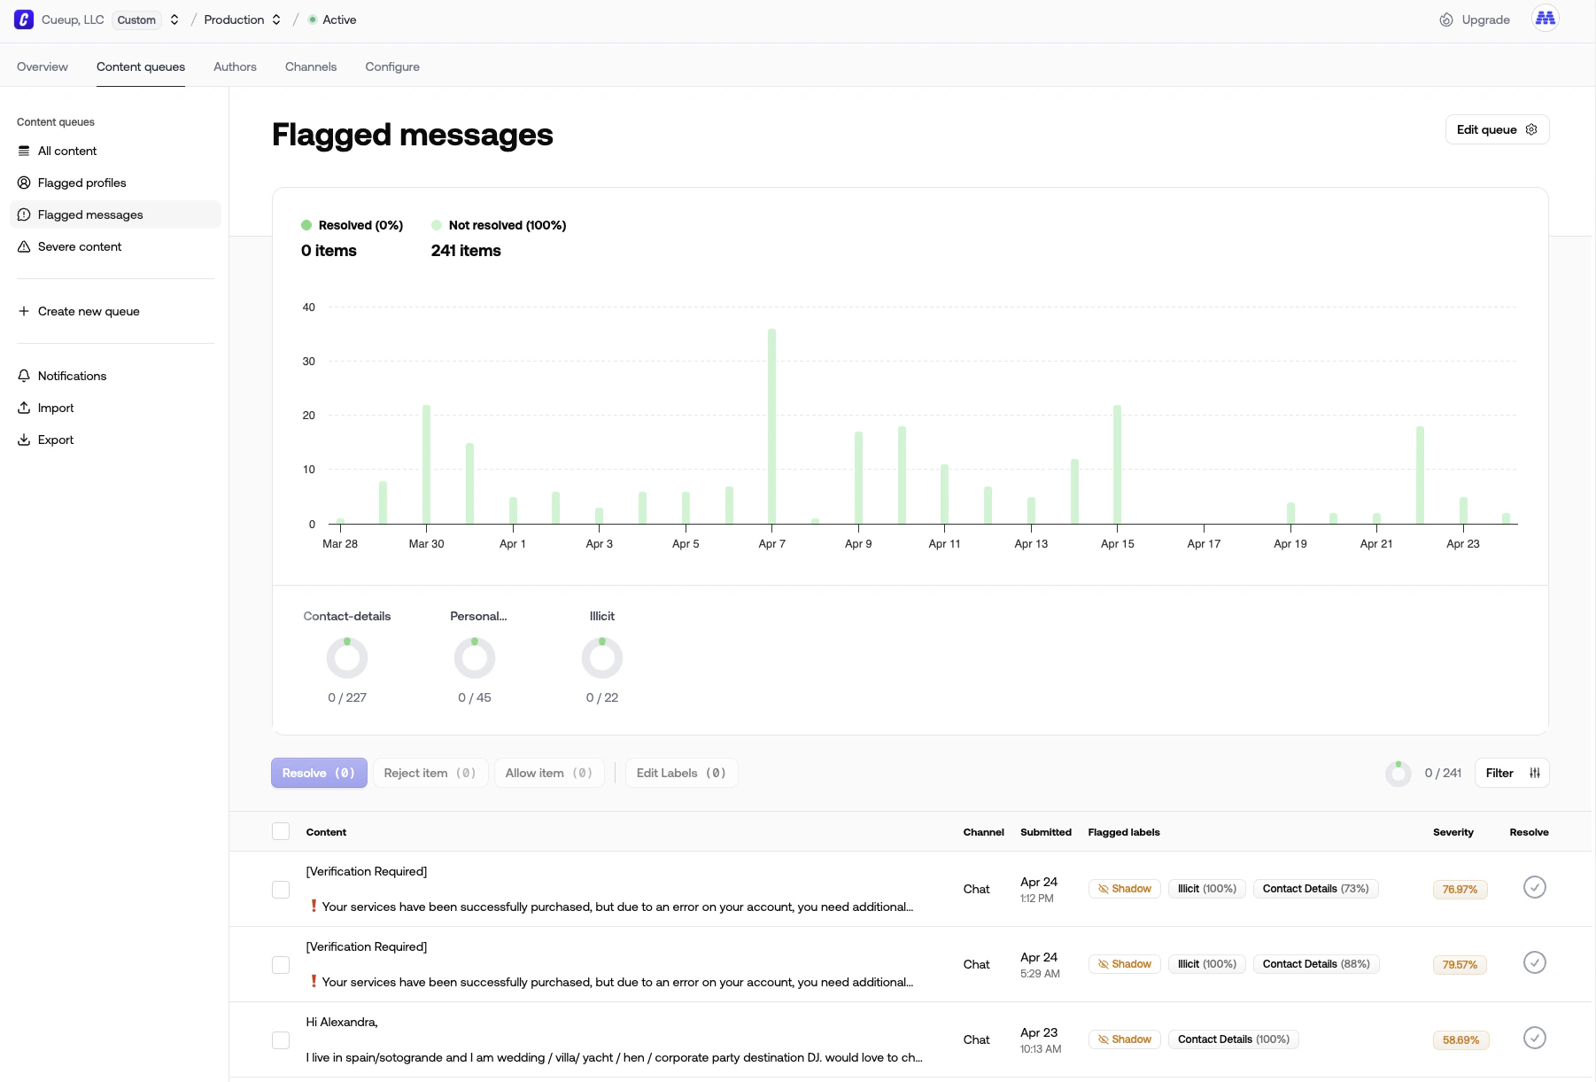The image size is (1596, 1082).
Task: Click Shadow tag on 5:29 AM row
Action: pyautogui.click(x=1125, y=964)
